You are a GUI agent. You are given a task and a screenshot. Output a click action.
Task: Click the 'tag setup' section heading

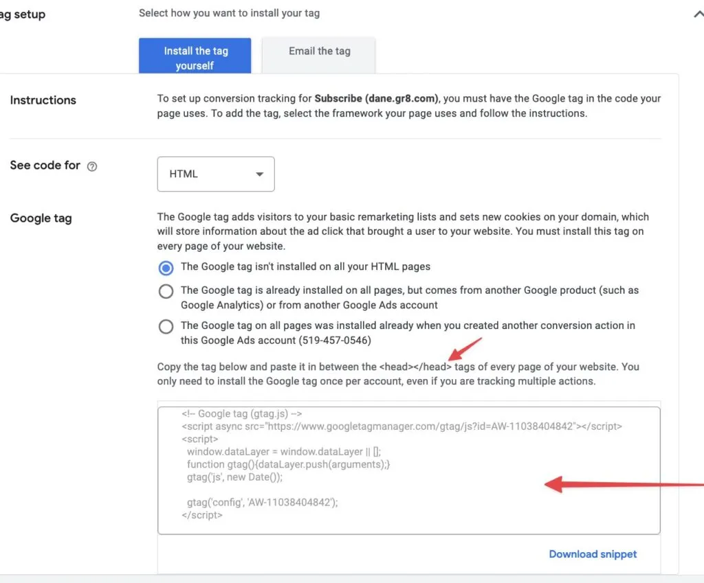tap(23, 14)
